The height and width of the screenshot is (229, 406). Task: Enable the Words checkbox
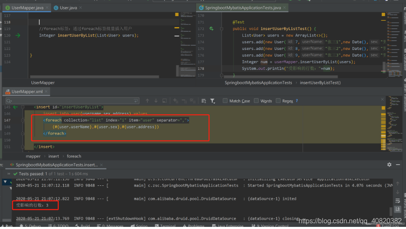point(256,101)
